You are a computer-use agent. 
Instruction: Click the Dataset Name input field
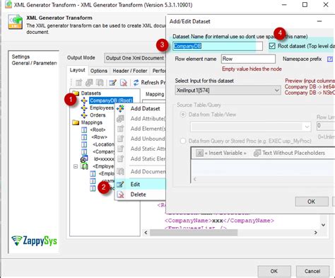click(x=218, y=46)
